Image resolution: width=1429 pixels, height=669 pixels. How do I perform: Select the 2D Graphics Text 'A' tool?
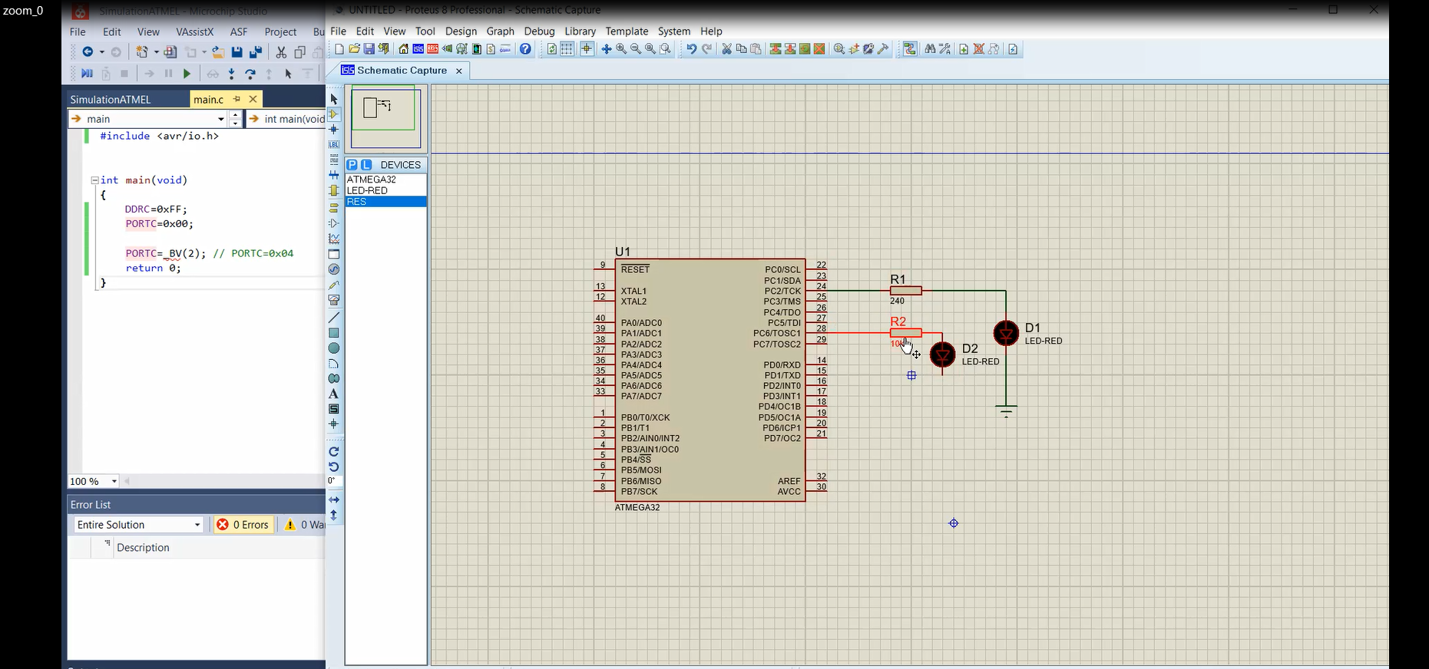coord(334,394)
